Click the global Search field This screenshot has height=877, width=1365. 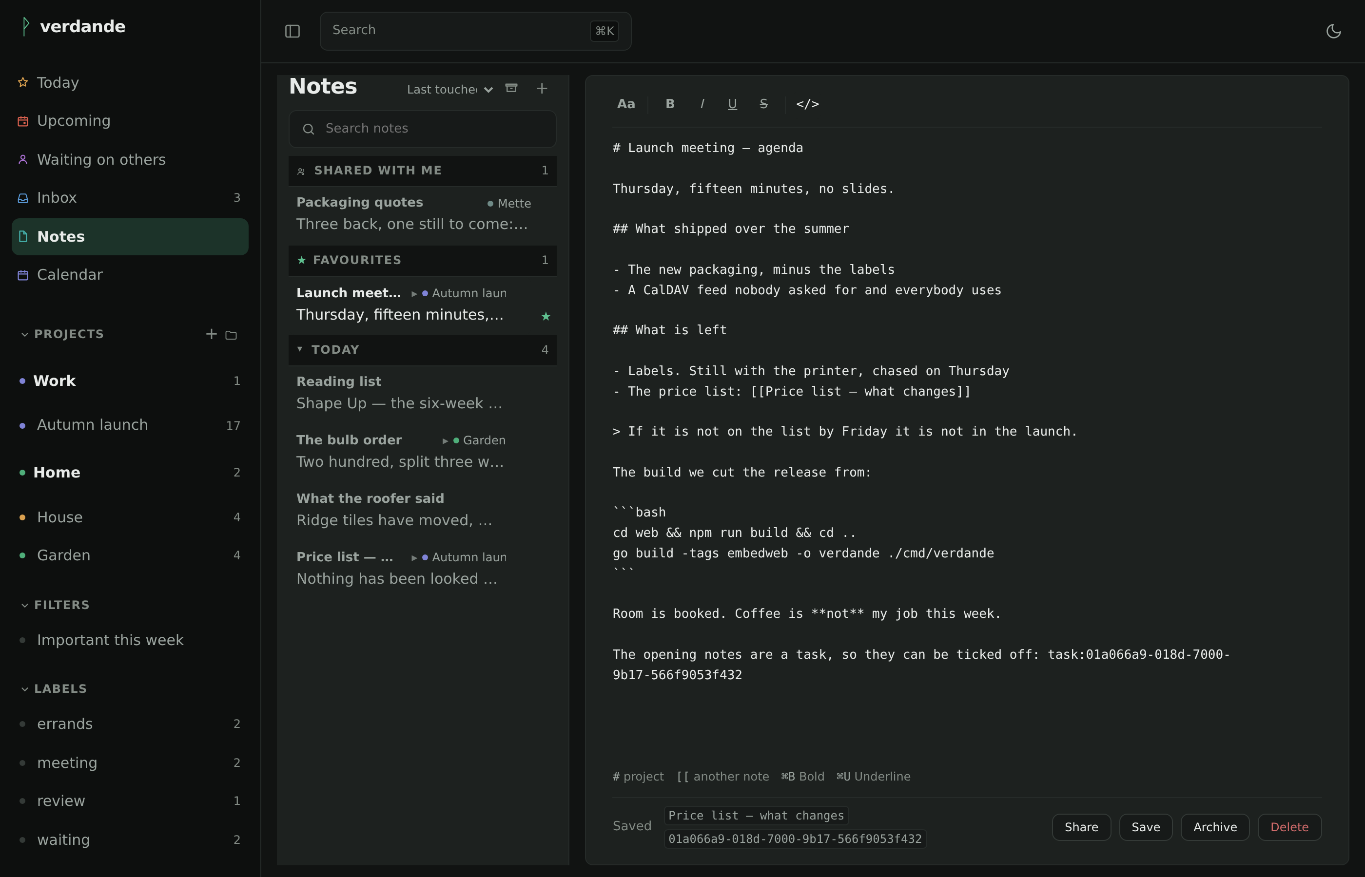(x=475, y=31)
